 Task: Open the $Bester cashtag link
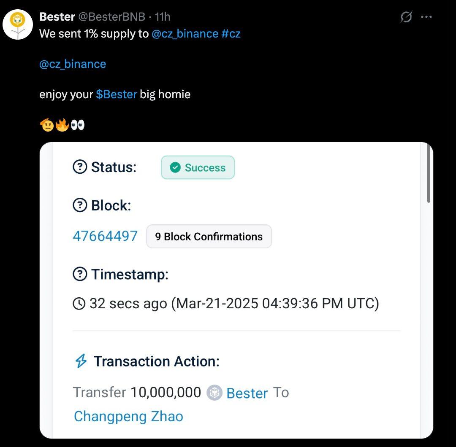[117, 94]
